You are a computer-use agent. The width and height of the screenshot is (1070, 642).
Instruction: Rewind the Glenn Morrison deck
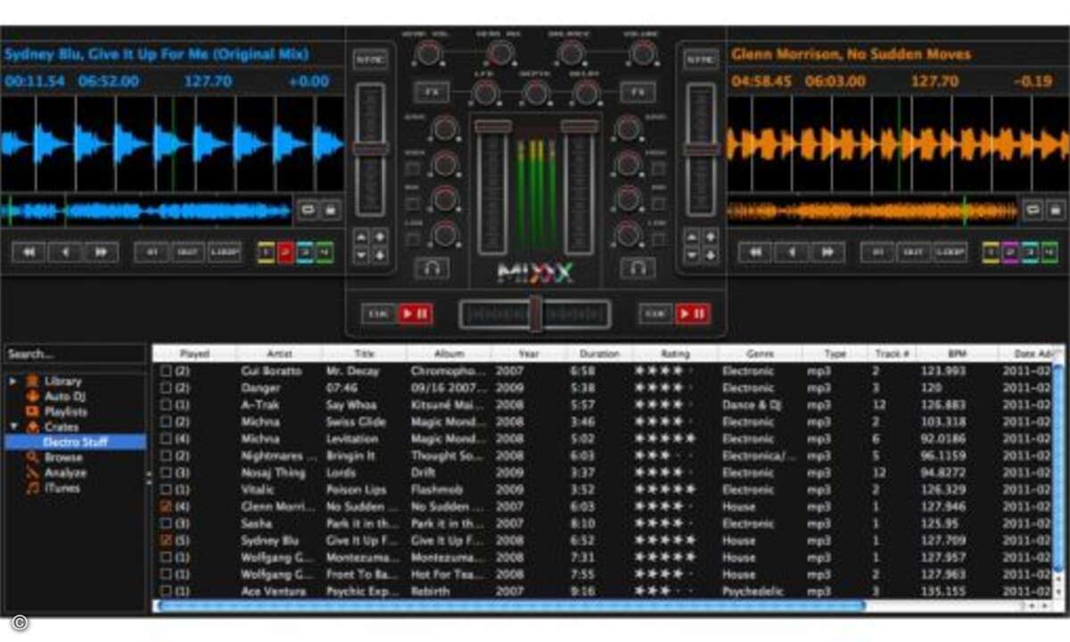pos(755,252)
